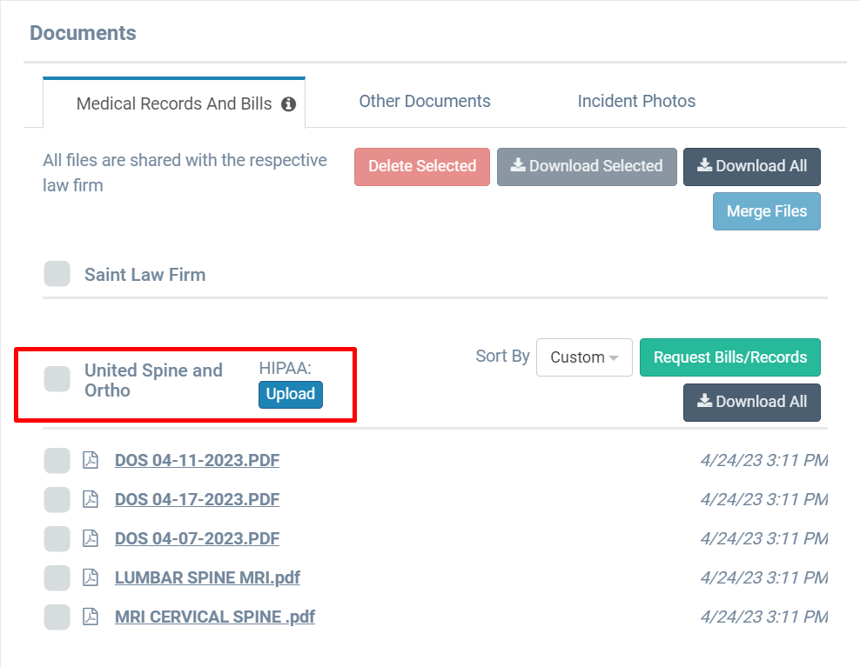This screenshot has width=860, height=667.
Task: Open the DOS 04-07-2023.PDF link
Action: [x=197, y=539]
